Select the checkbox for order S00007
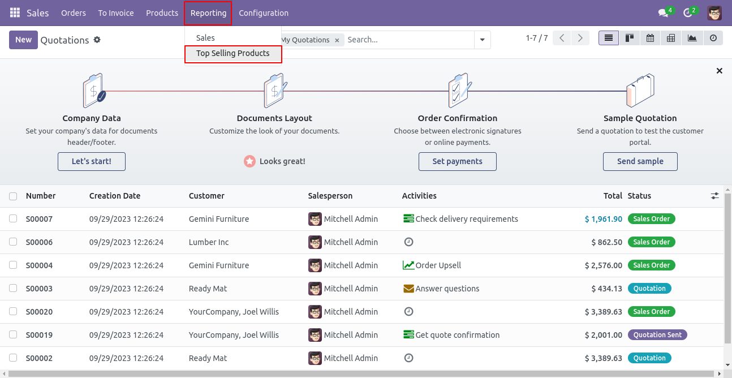The width and height of the screenshot is (732, 378). (13, 219)
